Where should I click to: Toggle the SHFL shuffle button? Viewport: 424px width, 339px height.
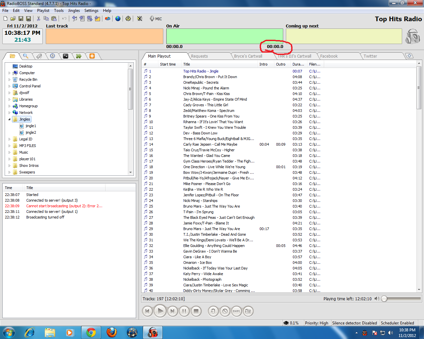(x=237, y=311)
